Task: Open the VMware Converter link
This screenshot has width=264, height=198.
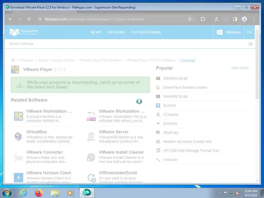Action: tap(44, 152)
